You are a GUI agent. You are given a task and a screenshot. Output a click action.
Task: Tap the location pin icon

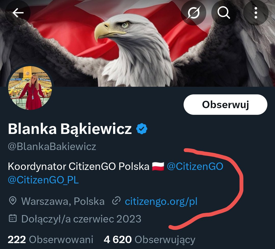pyautogui.click(x=13, y=201)
